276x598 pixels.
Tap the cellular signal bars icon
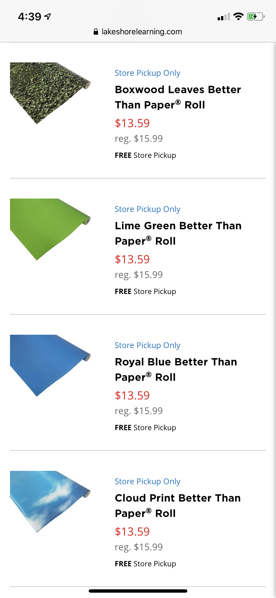pos(224,17)
